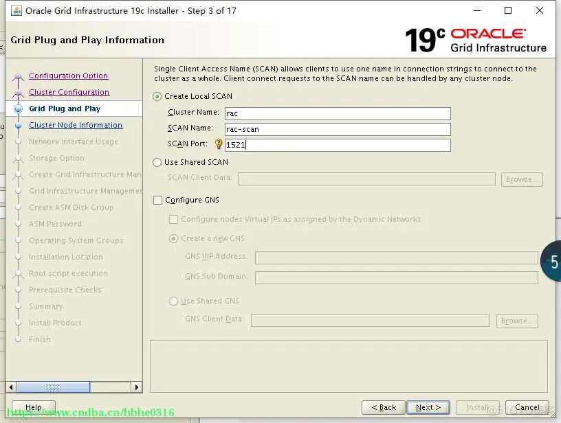Viewport: 561px width, 423px height.
Task: Click the Installation Location step
Action: [66, 257]
